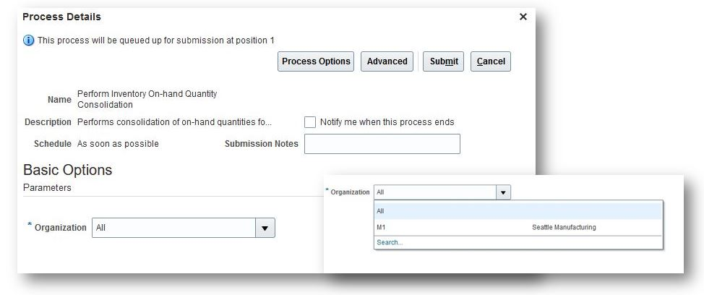Click inside the Submission Notes field
This screenshot has width=704, height=295.
tap(382, 144)
